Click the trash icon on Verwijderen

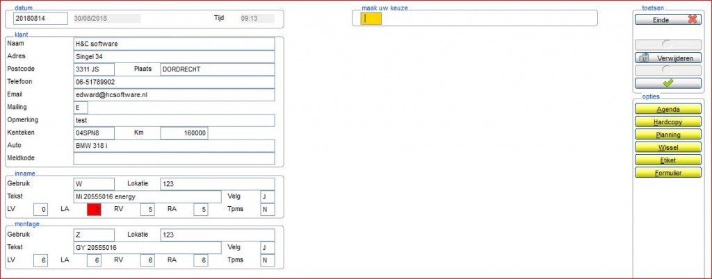tap(643, 58)
